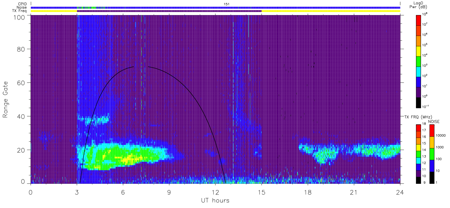Click the CPID value "151"
The height and width of the screenshot is (208, 450).
pos(226,4)
